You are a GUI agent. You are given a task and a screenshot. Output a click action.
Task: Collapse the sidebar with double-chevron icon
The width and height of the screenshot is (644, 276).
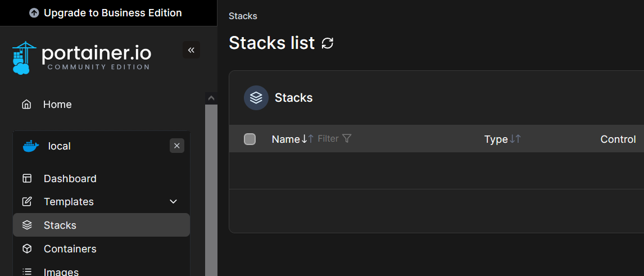[x=191, y=50]
